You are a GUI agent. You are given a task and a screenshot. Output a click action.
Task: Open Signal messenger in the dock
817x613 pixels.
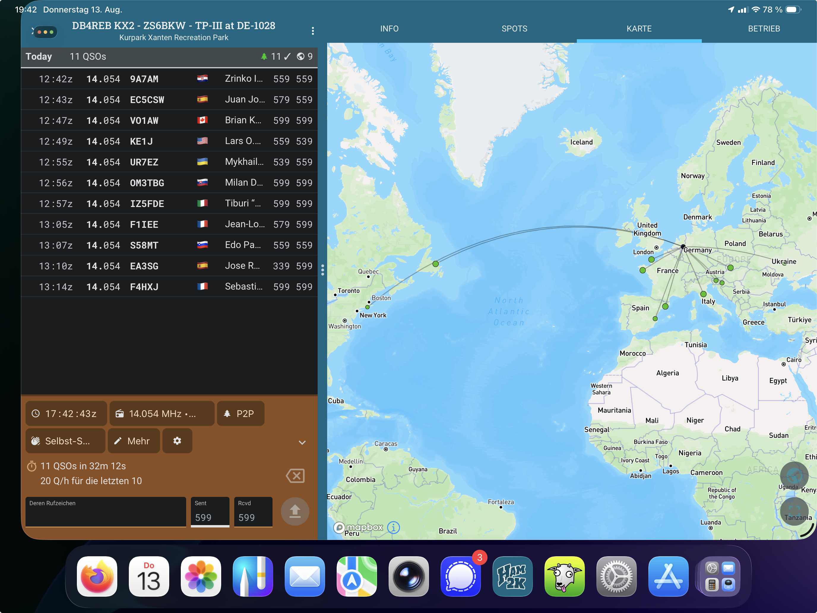[x=460, y=576]
